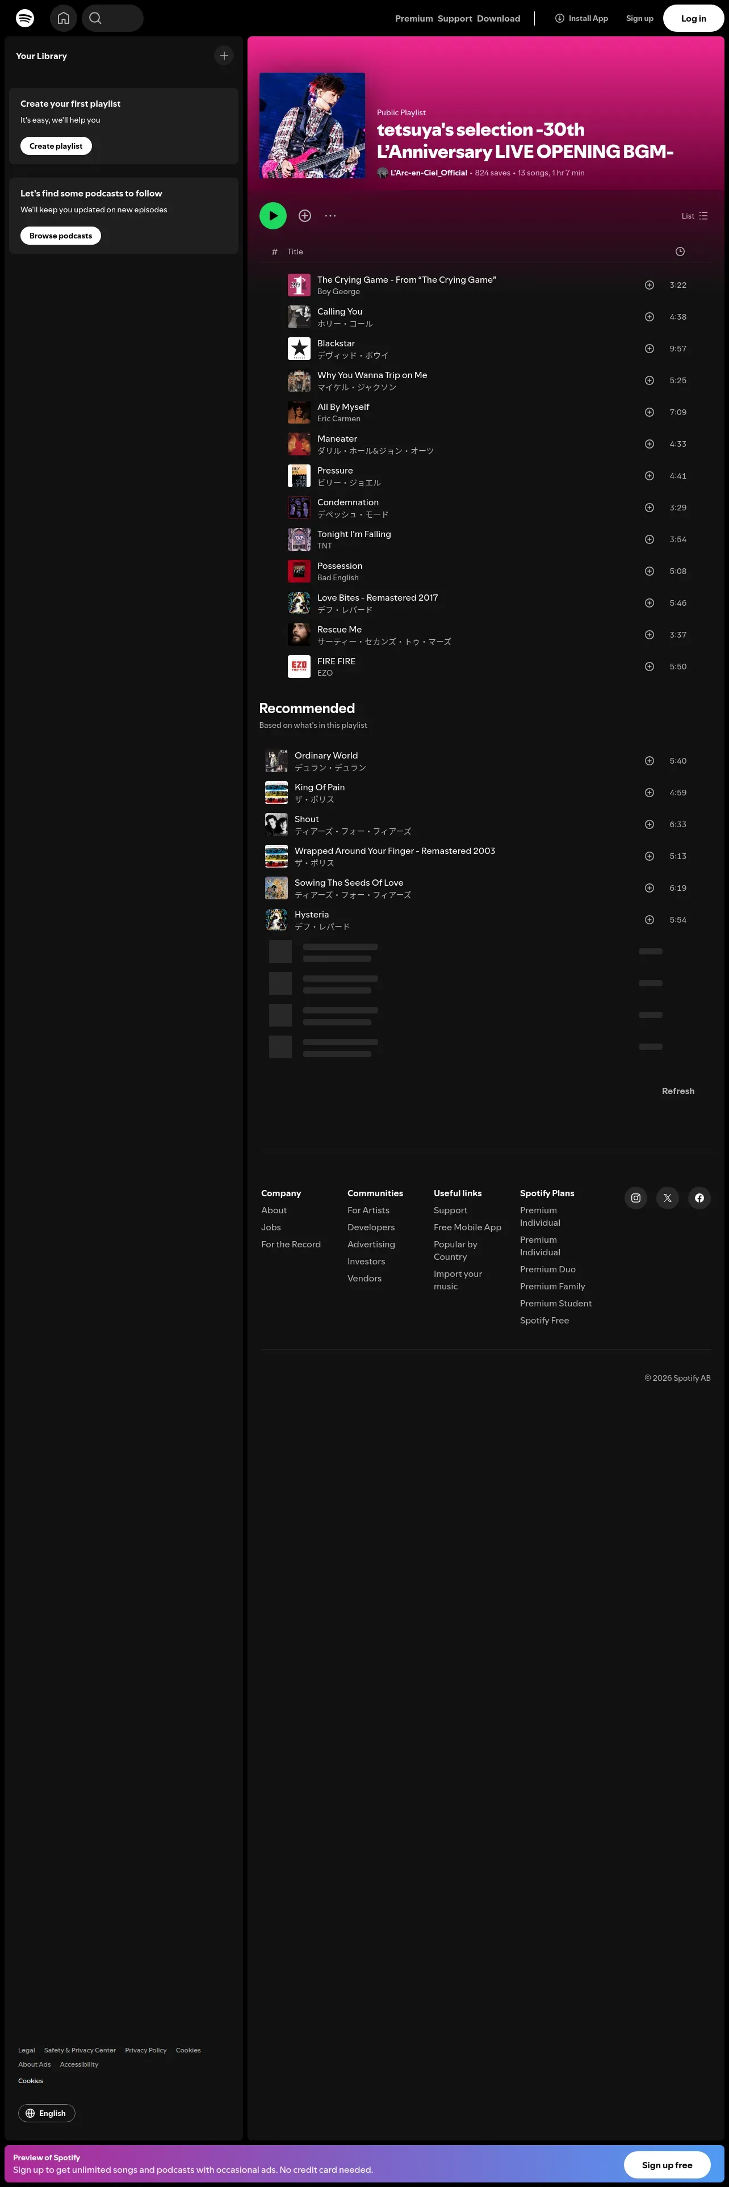
Task: Click the Log in button
Action: coord(693,18)
